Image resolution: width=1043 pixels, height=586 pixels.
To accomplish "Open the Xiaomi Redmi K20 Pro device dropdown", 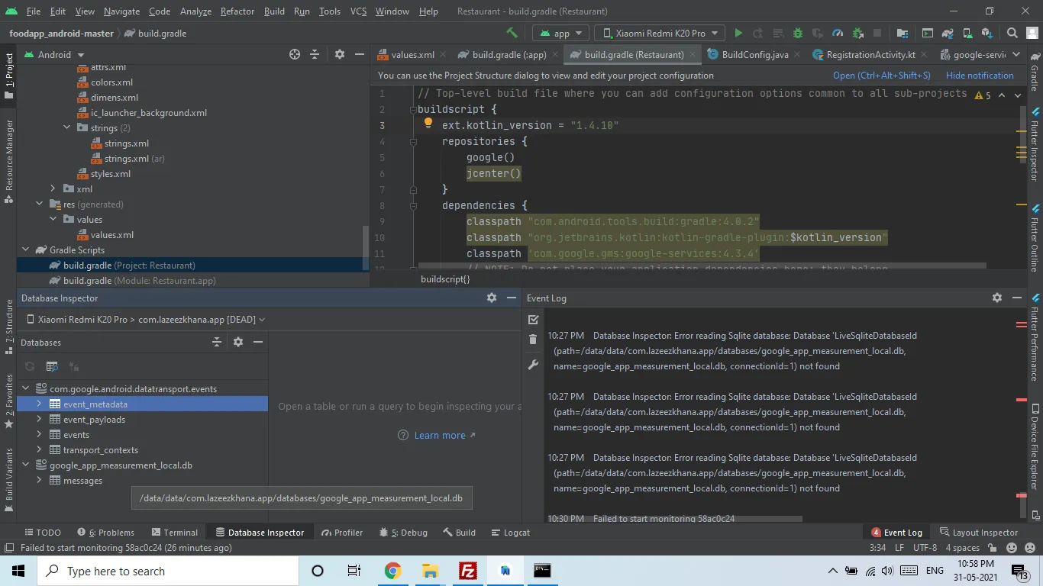I will pyautogui.click(x=660, y=33).
